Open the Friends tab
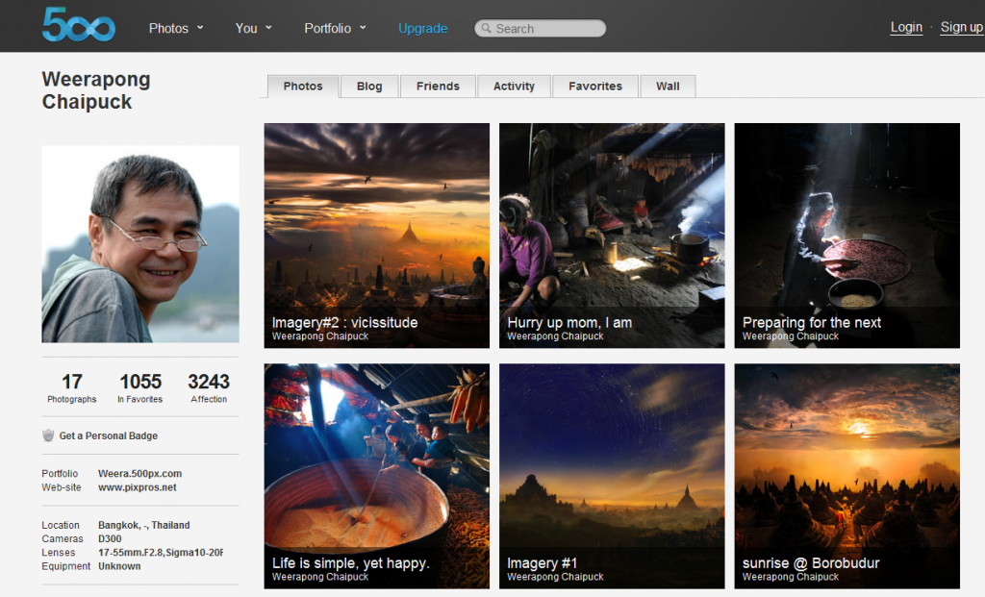The width and height of the screenshot is (985, 597). tap(438, 87)
